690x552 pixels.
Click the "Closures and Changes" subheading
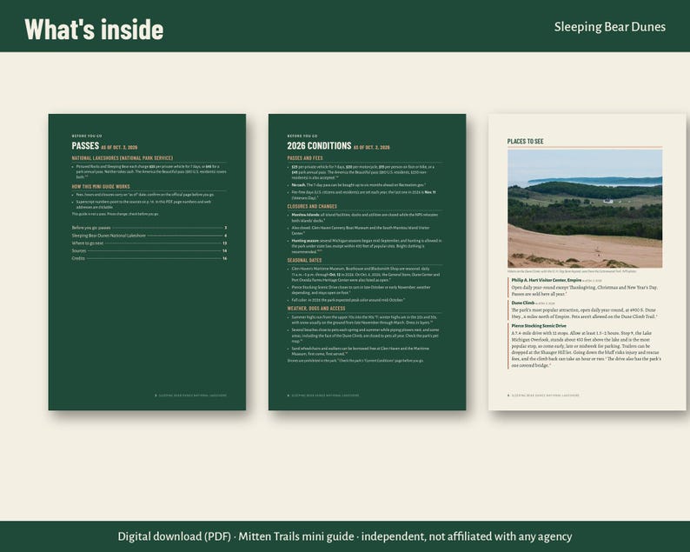click(x=312, y=206)
